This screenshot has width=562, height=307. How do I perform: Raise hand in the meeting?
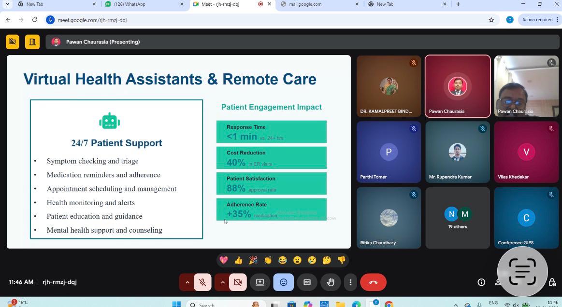pos(331,282)
